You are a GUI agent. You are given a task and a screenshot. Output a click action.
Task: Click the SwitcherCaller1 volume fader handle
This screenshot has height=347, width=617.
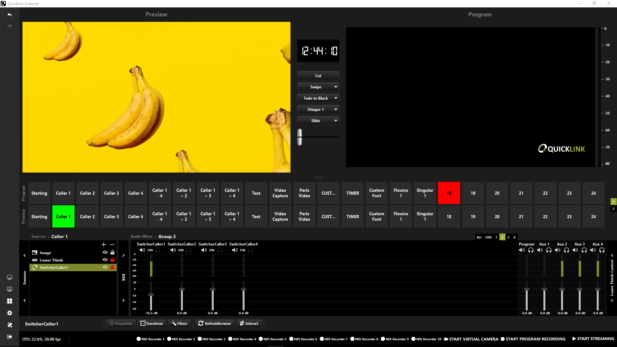151,295
